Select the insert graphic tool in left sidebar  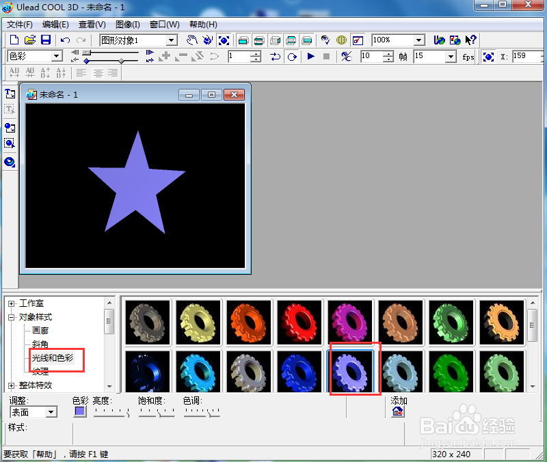(10, 128)
